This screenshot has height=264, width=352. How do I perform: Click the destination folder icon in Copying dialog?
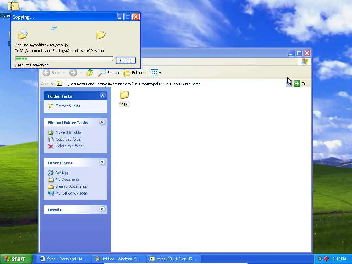click(x=100, y=35)
